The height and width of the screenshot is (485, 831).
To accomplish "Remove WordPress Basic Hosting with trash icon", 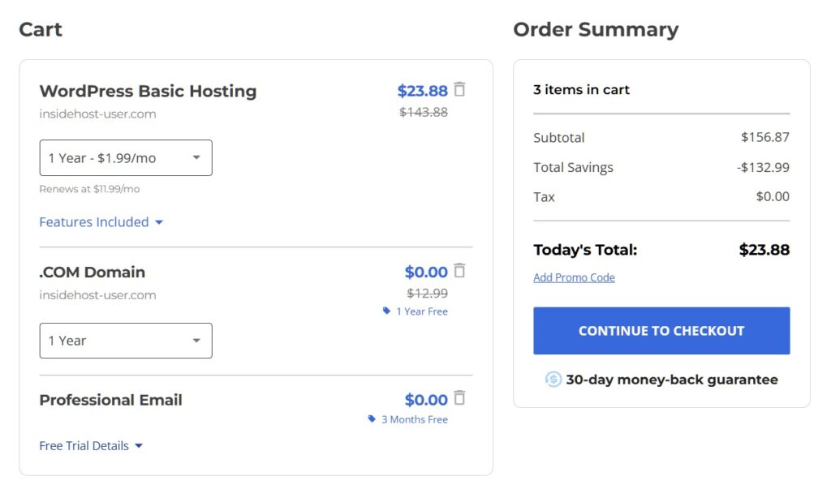I will [459, 89].
